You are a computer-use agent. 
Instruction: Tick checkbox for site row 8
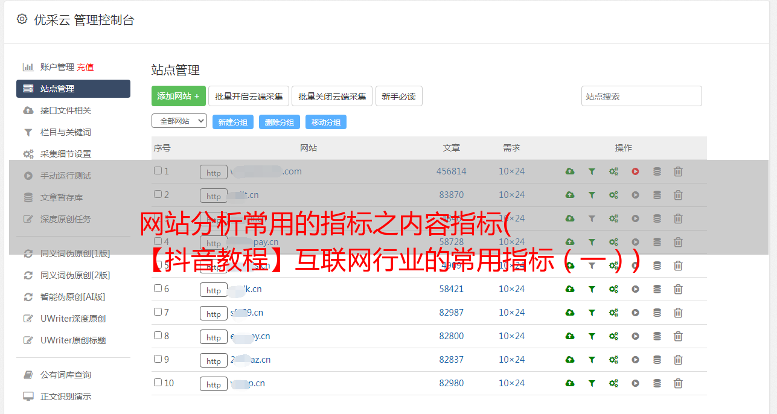click(158, 336)
